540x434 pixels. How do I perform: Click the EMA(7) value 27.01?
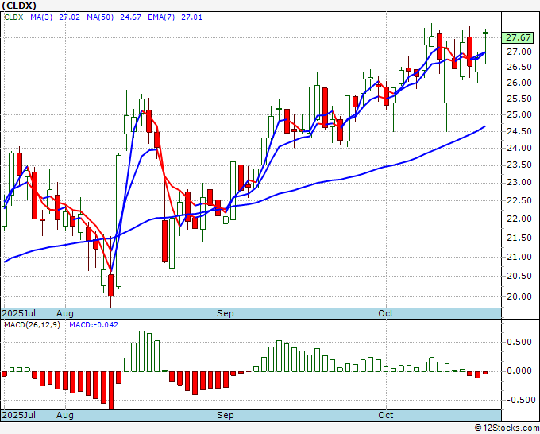[192, 17]
